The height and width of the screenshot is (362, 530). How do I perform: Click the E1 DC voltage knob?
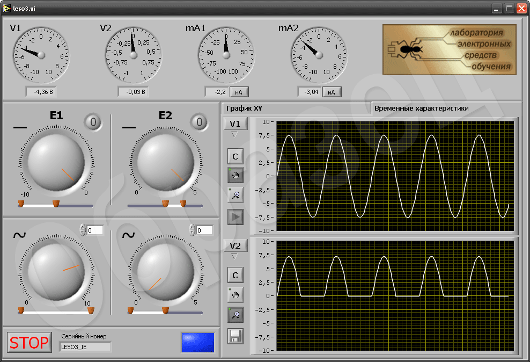point(56,162)
